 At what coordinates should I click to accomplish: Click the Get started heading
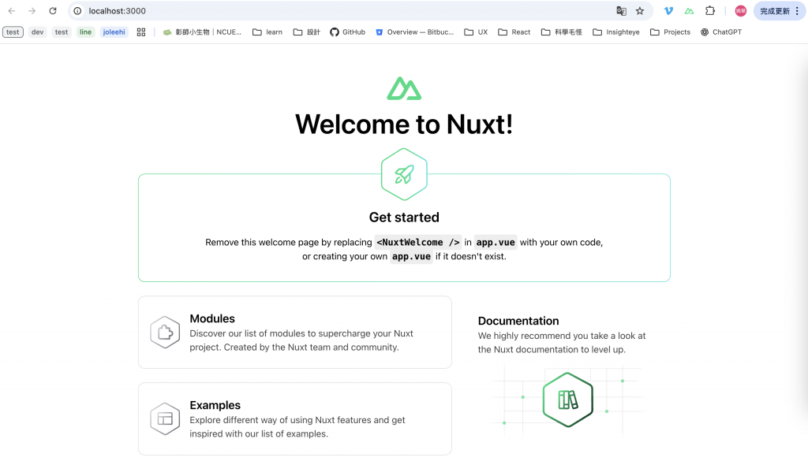pyautogui.click(x=404, y=217)
